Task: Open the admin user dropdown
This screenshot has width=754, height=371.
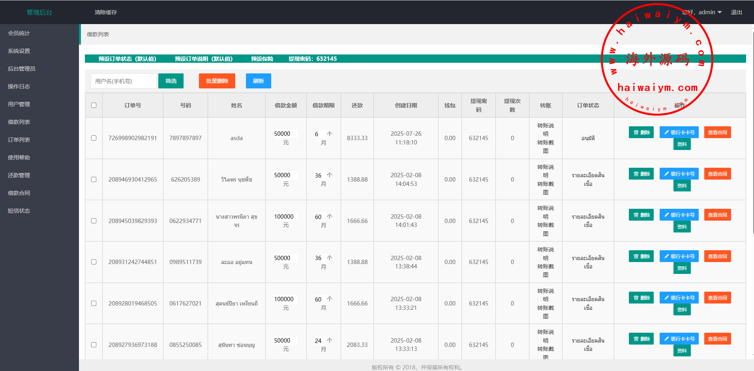Action: [x=709, y=12]
